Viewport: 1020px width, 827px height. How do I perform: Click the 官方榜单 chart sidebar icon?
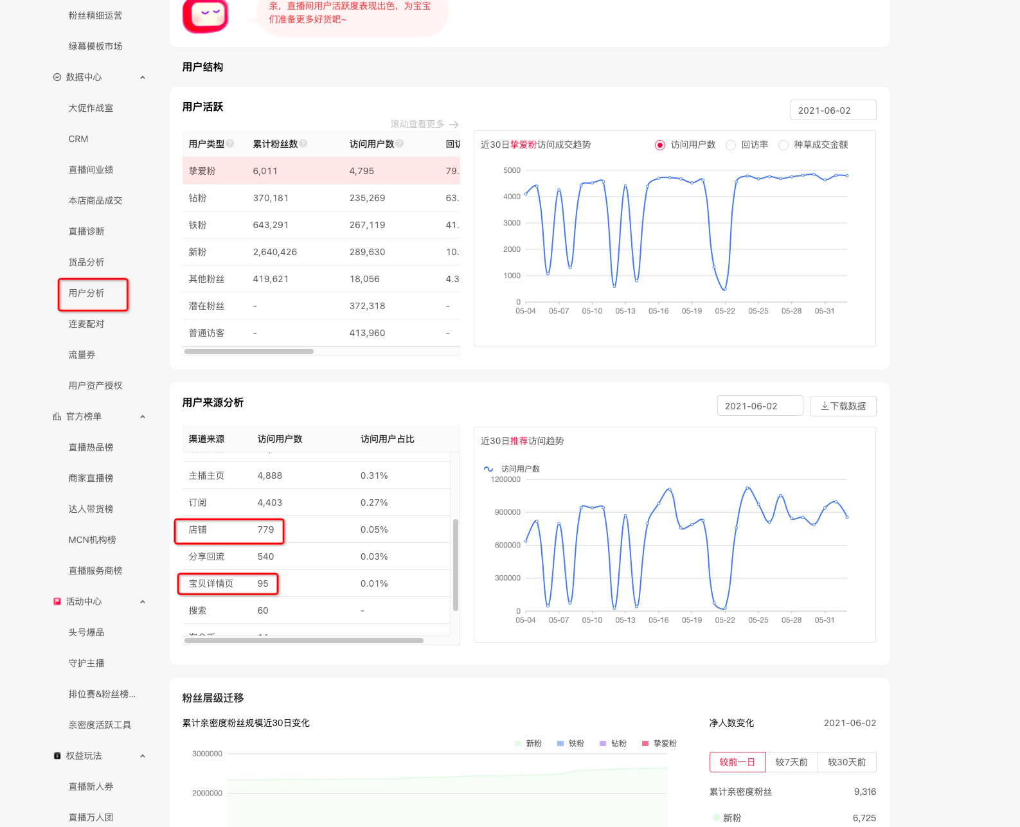(x=57, y=416)
